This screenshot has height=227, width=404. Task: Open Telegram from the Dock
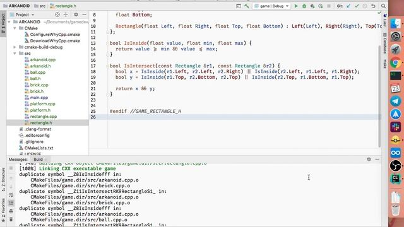(x=396, y=101)
